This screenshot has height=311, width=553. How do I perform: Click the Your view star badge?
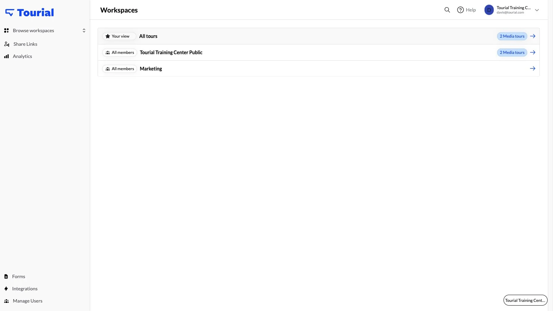point(119,36)
